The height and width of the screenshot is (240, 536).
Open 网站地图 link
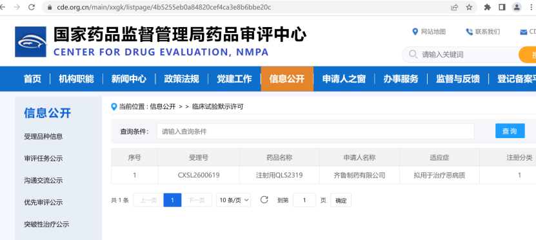pos(433,32)
